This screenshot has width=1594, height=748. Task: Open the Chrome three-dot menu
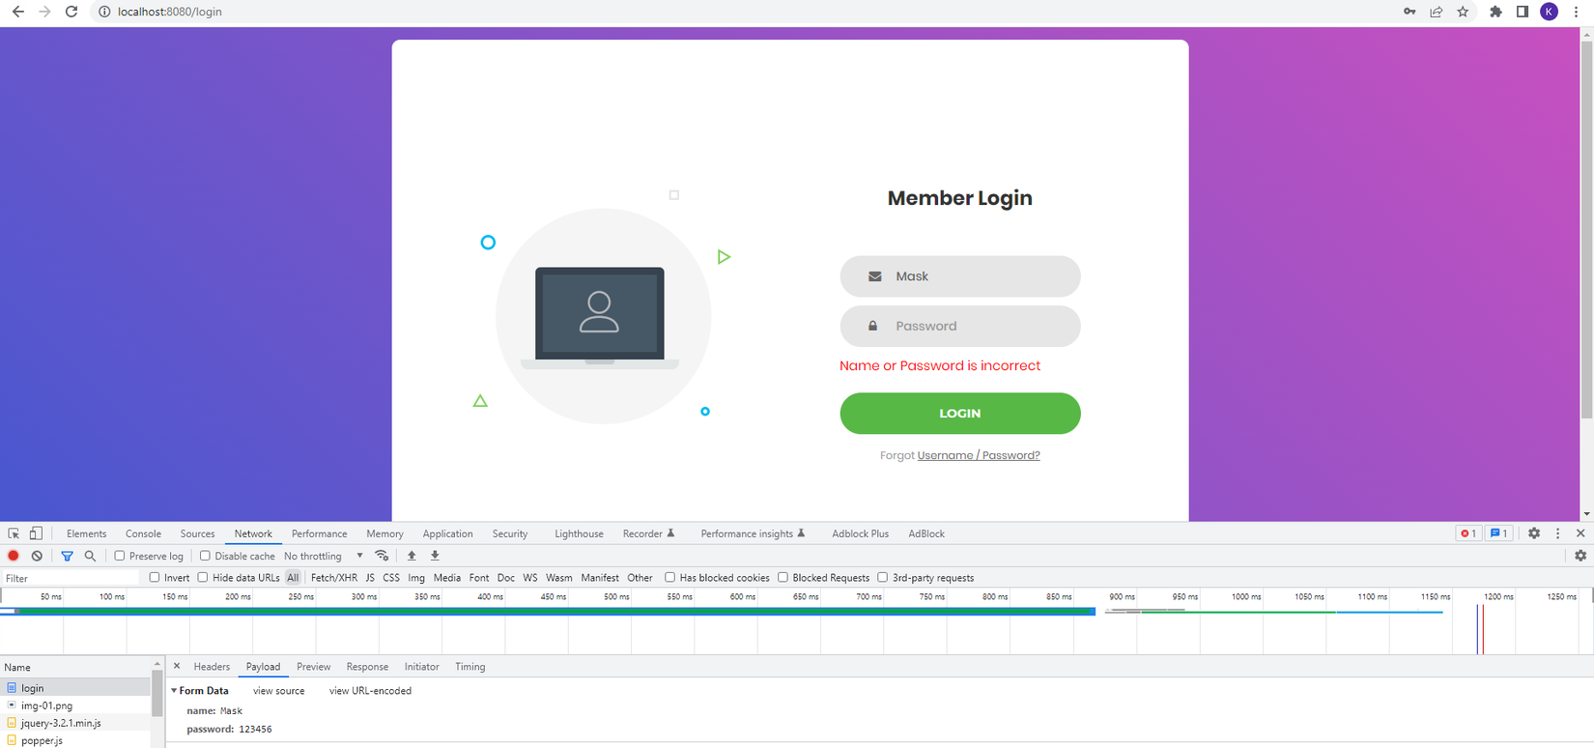(x=1576, y=12)
